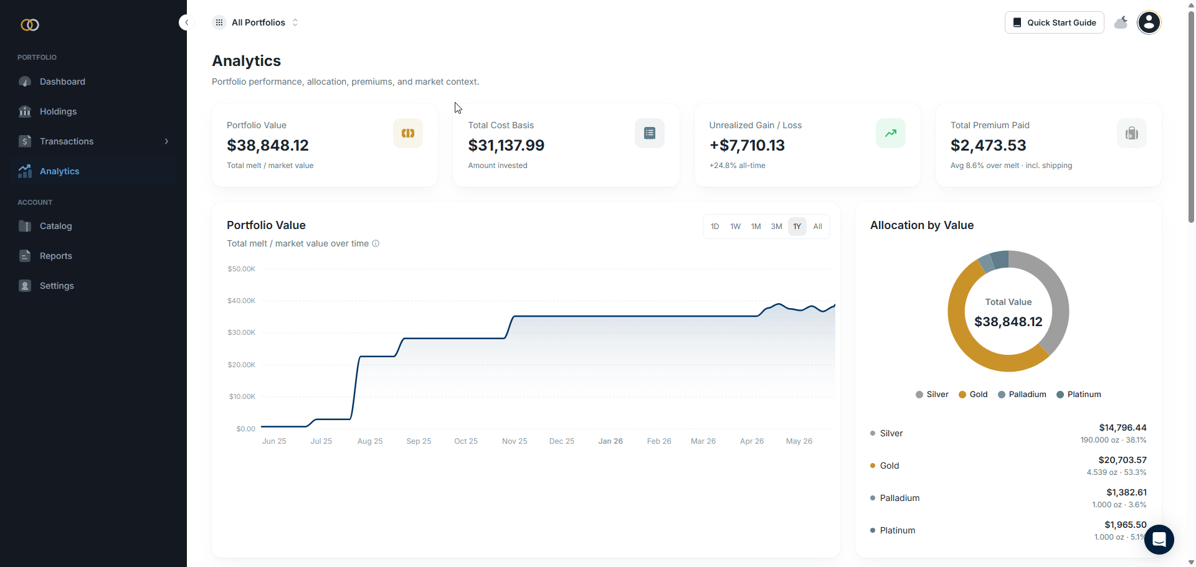This screenshot has height=567, width=1196.
Task: Switch chart to 1M range
Action: click(x=756, y=227)
